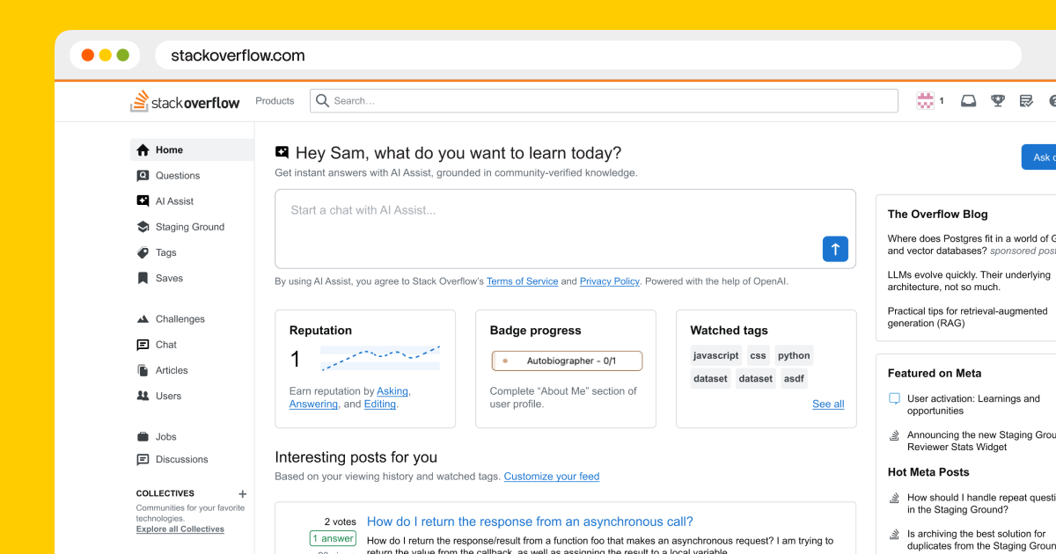
Task: Browse Tags using the sidebar tag icon
Action: click(165, 252)
